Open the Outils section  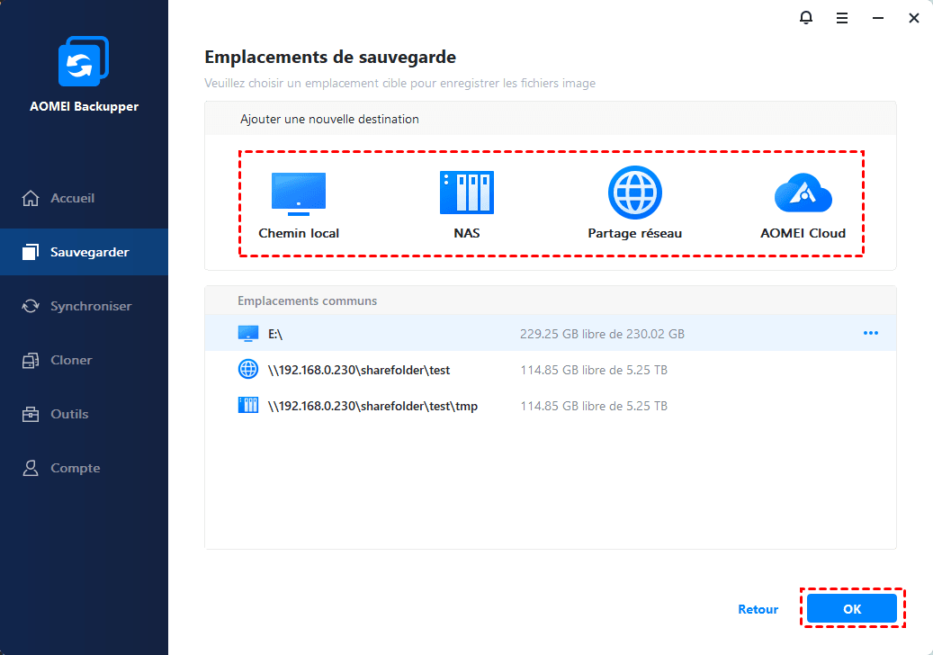click(84, 414)
